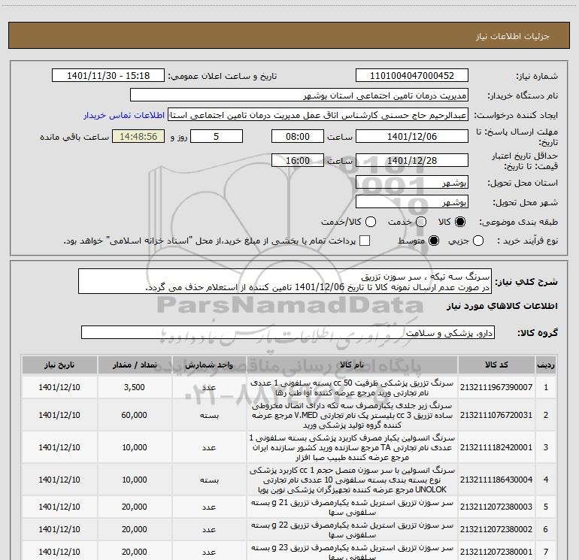The height and width of the screenshot is (560, 579).
Task: Click the تعداد / مقدار column header
Action: (135, 365)
